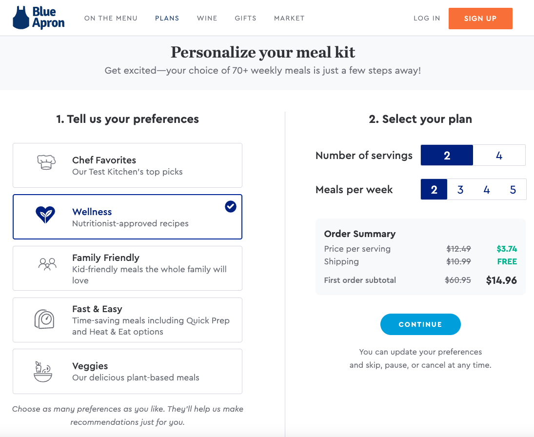Deselect the Wellness preference
Image resolution: width=534 pixels, height=437 pixels.
127,218
